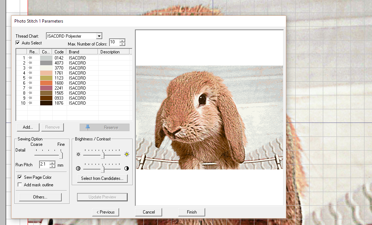The width and height of the screenshot is (372, 225).
Task: Click the Select from Candidates button
Action: (x=102, y=178)
